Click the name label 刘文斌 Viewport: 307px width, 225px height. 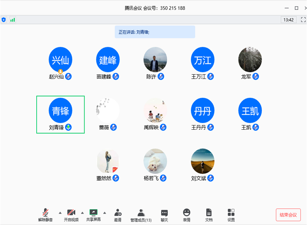coord(199,178)
